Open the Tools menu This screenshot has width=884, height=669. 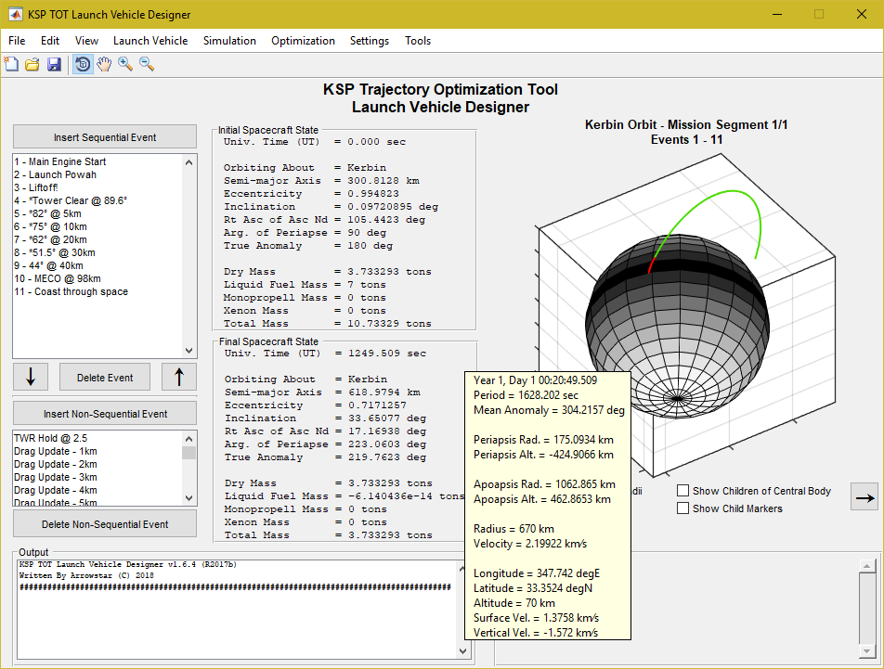click(x=418, y=41)
